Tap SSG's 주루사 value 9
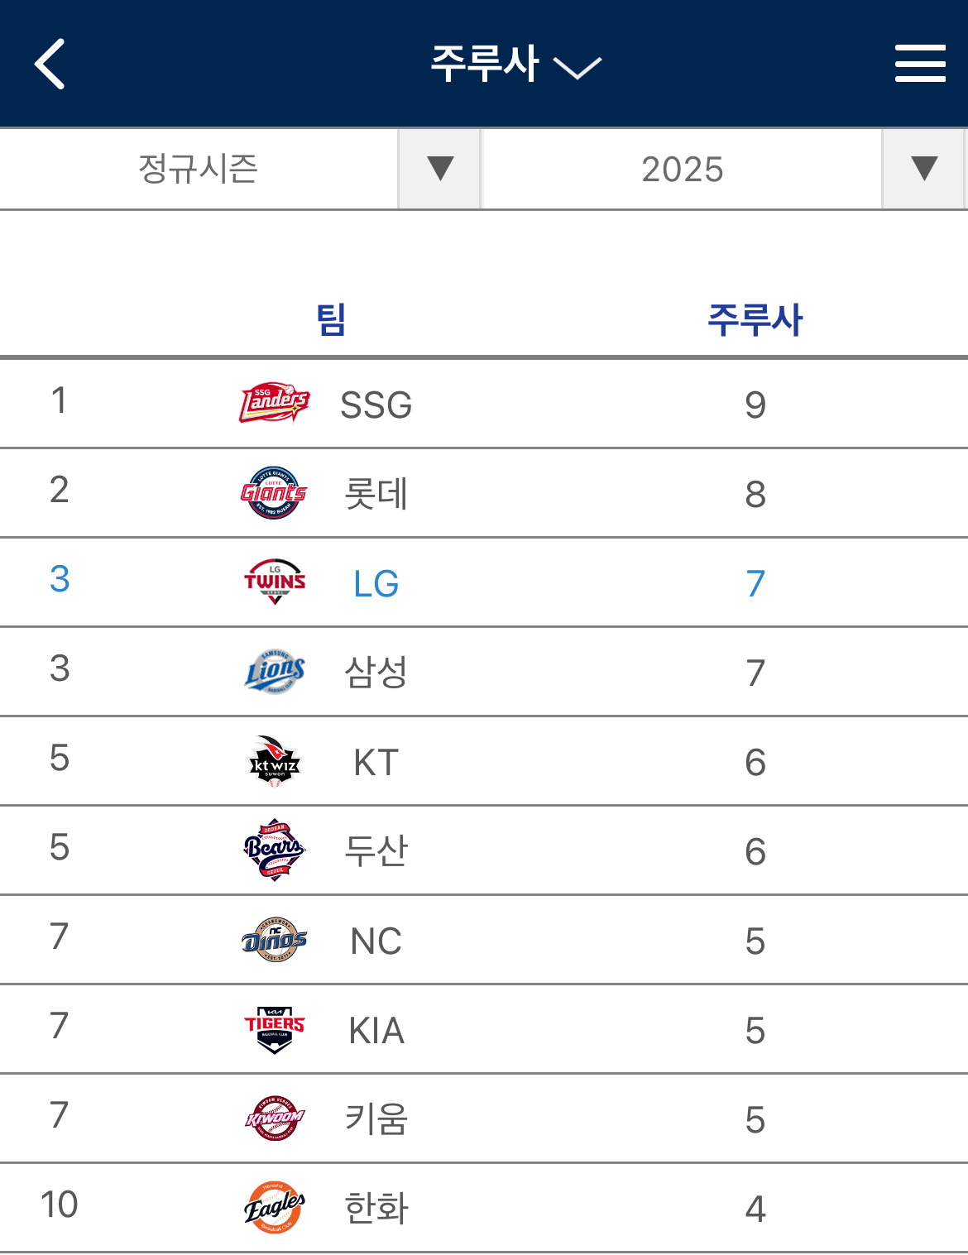 pyautogui.click(x=755, y=405)
